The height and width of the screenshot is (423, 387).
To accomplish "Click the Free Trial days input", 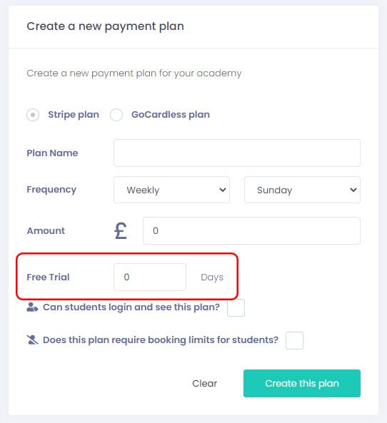I will point(150,277).
